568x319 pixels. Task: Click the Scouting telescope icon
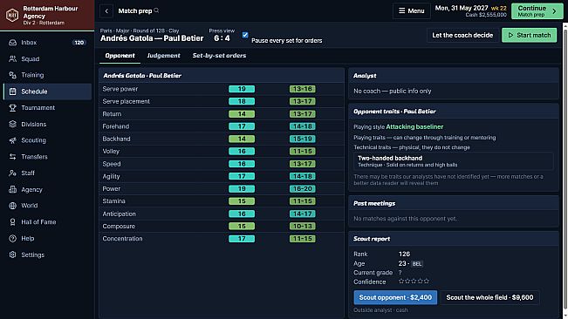pos(13,140)
